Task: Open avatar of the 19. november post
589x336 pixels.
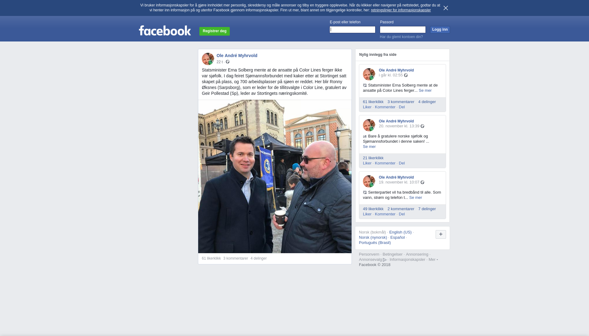Action: (369, 181)
